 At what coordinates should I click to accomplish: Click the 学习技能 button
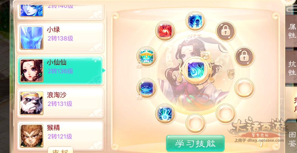coord(195,143)
